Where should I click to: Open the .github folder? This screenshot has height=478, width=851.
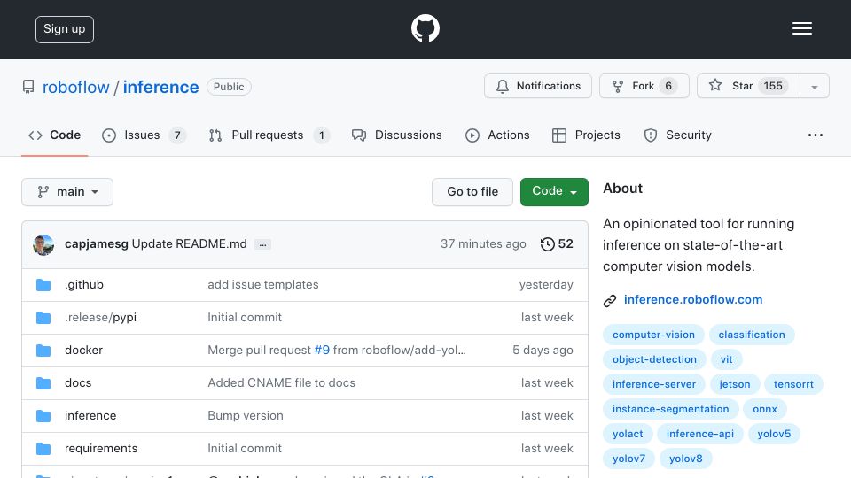pyautogui.click(x=84, y=284)
